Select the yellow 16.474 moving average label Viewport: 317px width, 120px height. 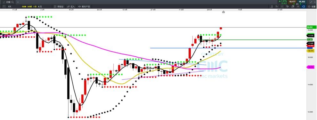pyautogui.click(x=311, y=51)
